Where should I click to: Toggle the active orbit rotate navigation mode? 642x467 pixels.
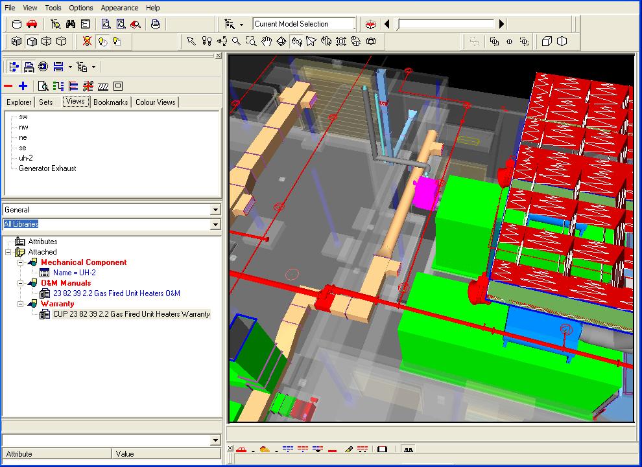(296, 41)
